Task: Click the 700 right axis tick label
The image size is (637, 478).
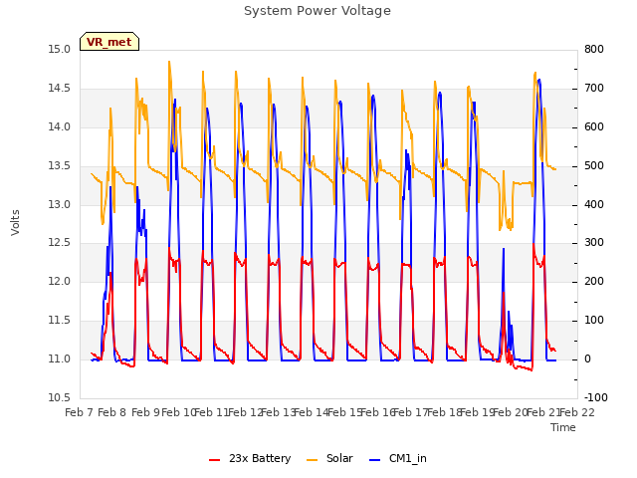Action: pos(594,89)
